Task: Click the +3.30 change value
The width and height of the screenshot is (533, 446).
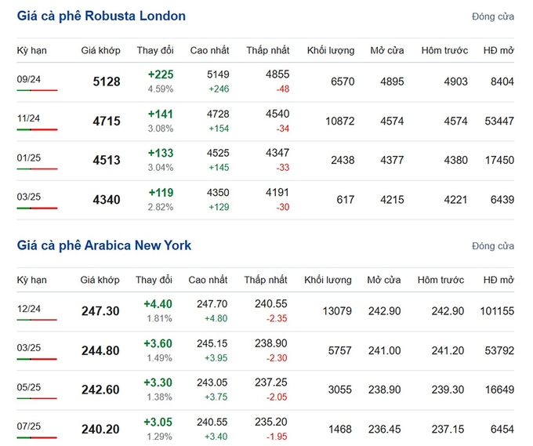Action: click(158, 383)
